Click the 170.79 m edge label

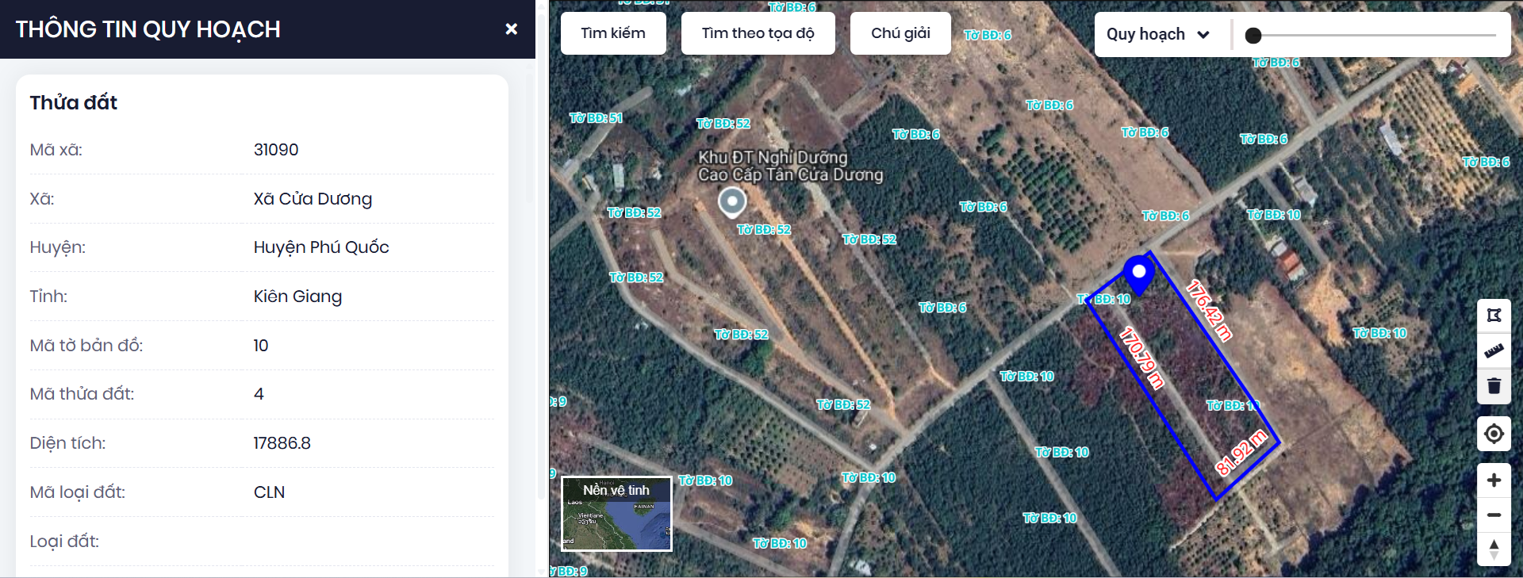(x=1142, y=358)
